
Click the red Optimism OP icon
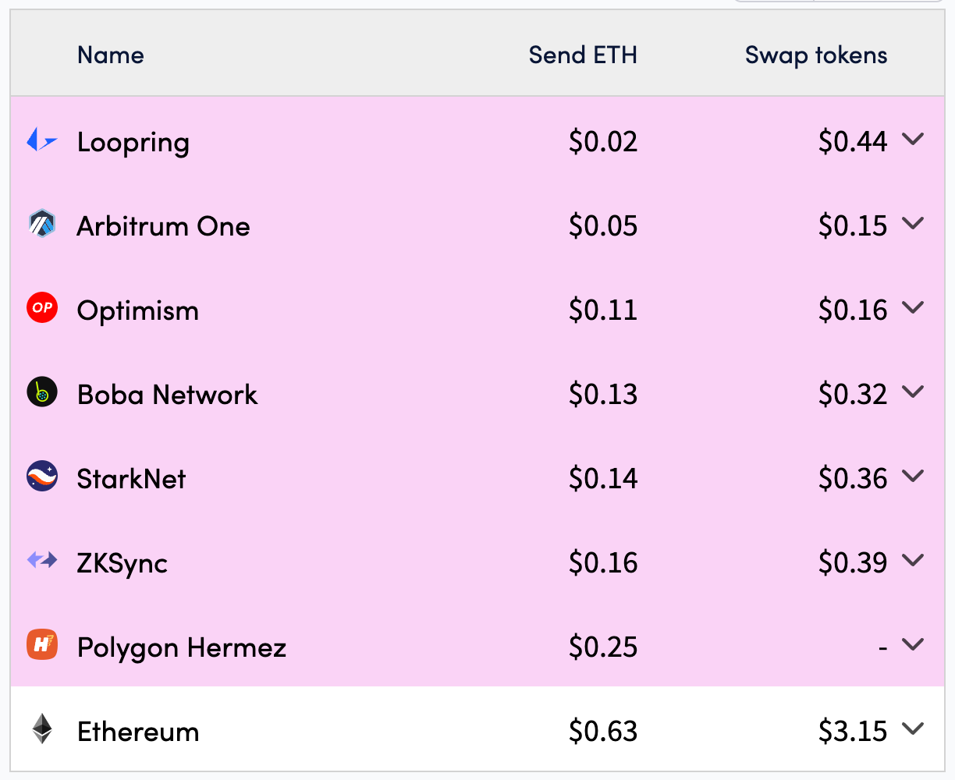click(x=42, y=308)
